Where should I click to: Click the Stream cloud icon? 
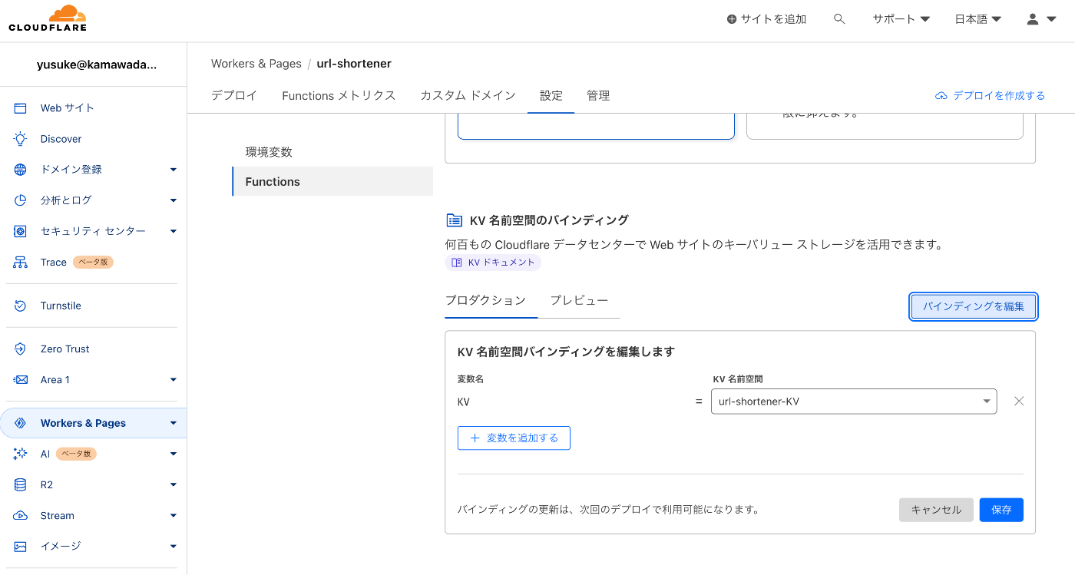[x=21, y=516]
